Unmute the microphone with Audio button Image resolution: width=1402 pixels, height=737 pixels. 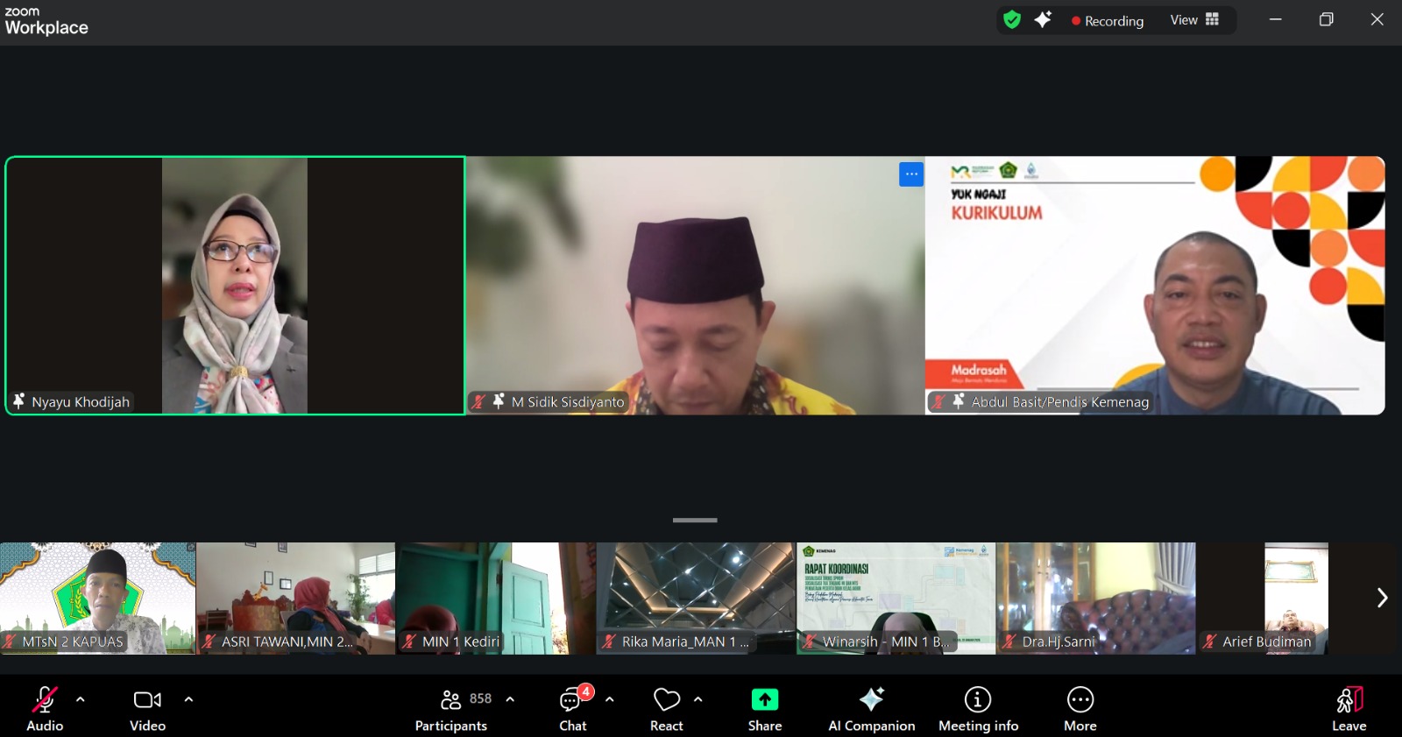44,708
